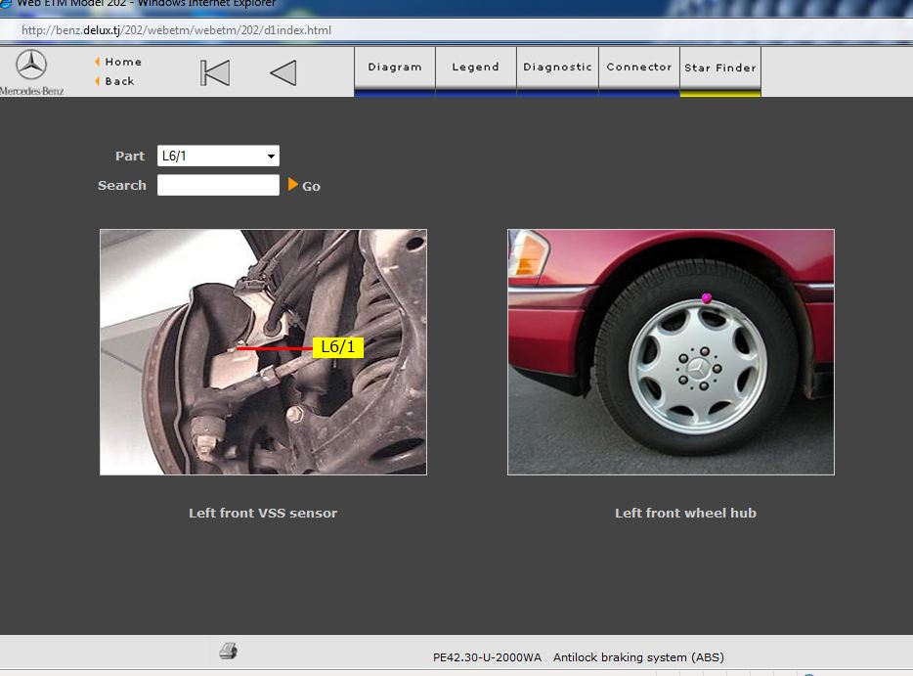This screenshot has width=913, height=676.
Task: Select the magenta marker on the wheel photo
Action: tap(707, 298)
